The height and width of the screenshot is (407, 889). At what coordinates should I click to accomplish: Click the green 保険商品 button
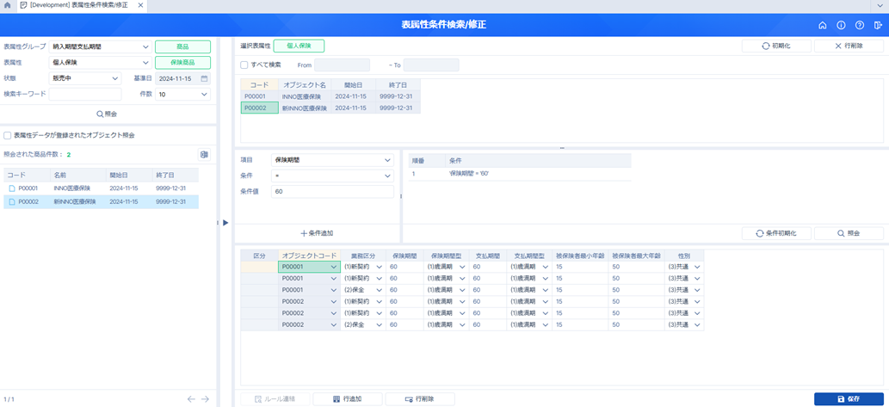pos(182,62)
